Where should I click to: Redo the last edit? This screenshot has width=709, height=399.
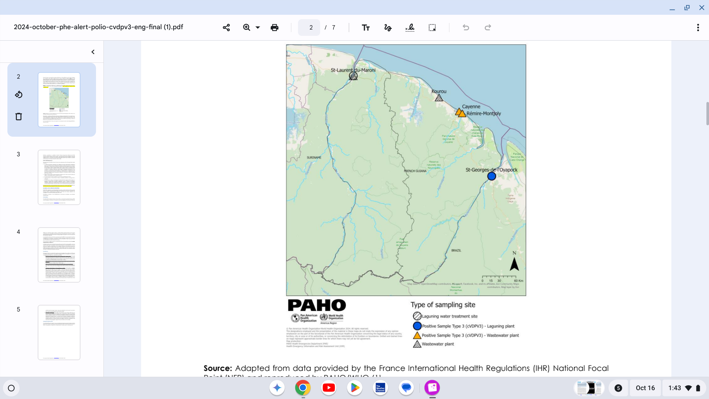tap(488, 28)
